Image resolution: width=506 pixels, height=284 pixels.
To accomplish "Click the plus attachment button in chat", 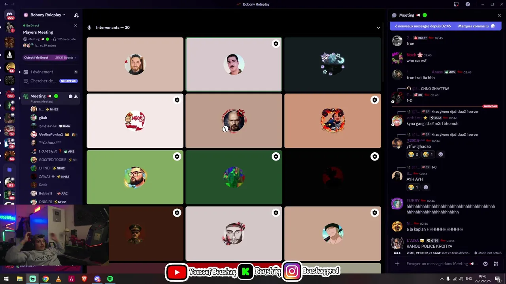I will [x=397, y=263].
